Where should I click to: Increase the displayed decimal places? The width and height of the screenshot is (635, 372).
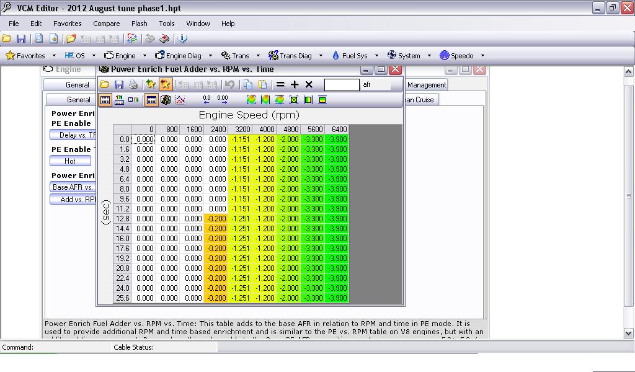click(223, 100)
